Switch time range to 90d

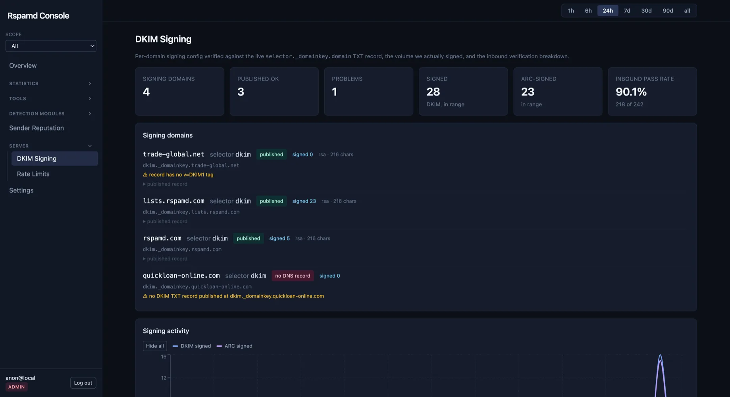tap(668, 11)
